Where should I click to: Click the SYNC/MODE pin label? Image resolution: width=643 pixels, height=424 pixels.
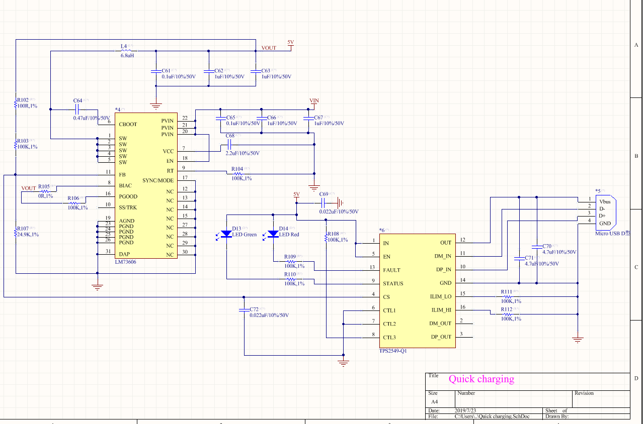point(158,180)
